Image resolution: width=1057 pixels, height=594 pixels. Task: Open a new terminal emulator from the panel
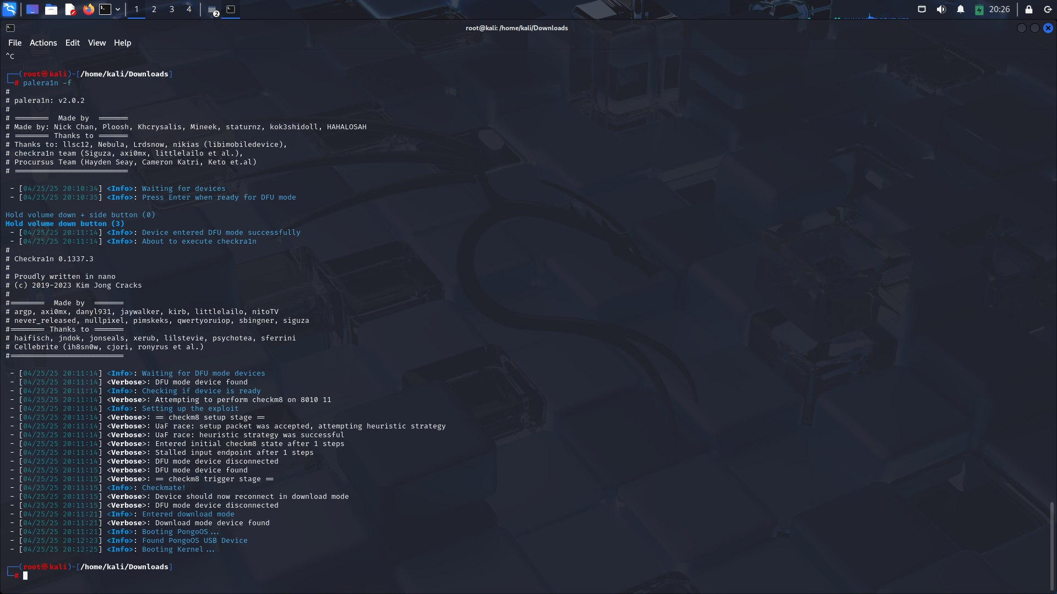[x=105, y=9]
